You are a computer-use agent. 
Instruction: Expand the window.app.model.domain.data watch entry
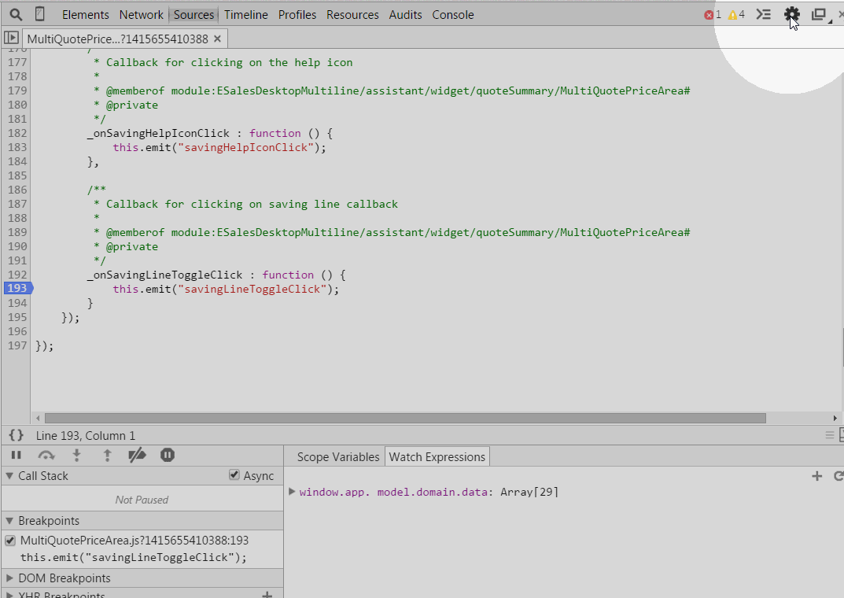pos(292,491)
